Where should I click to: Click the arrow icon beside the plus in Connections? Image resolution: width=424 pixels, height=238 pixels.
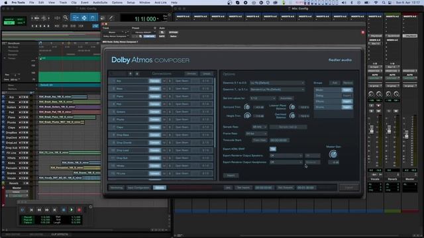pyautogui.click(x=137, y=73)
